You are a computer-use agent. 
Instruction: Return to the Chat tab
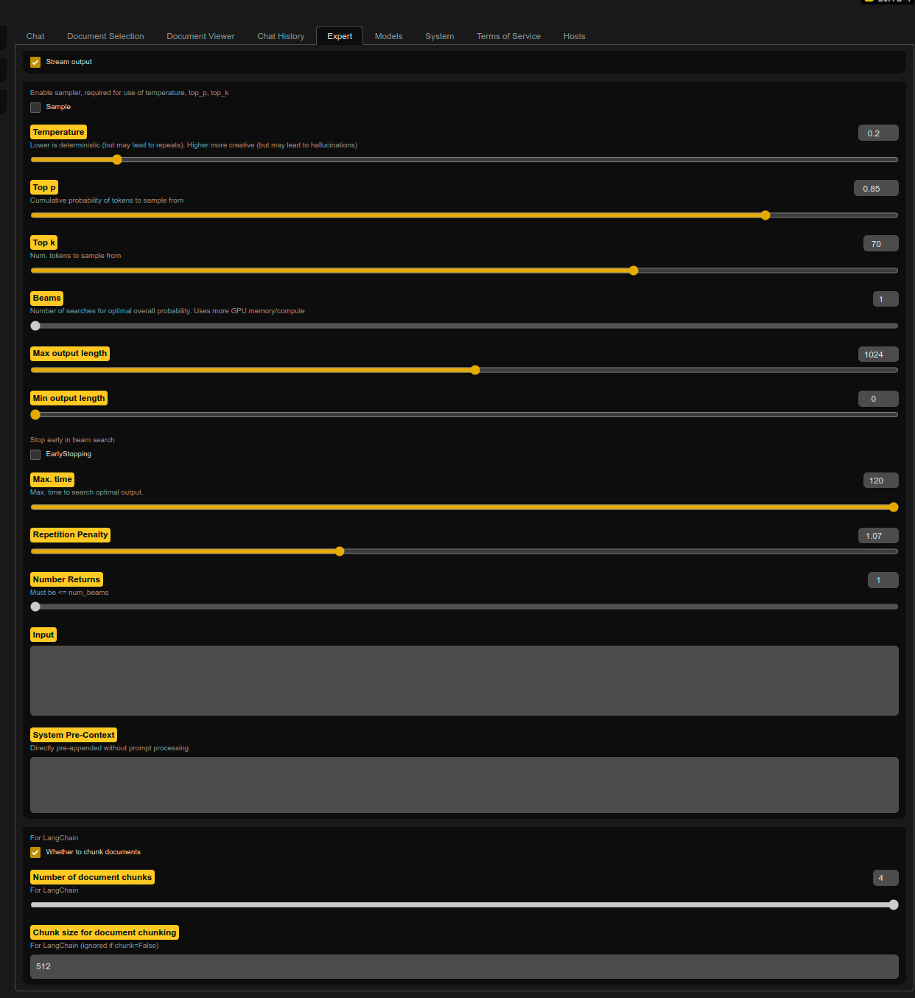click(35, 35)
